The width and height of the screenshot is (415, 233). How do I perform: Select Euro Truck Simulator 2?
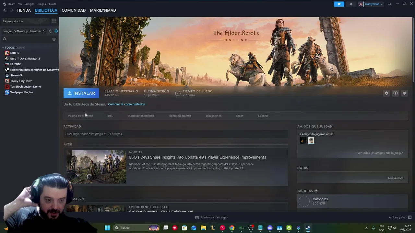coord(25,59)
